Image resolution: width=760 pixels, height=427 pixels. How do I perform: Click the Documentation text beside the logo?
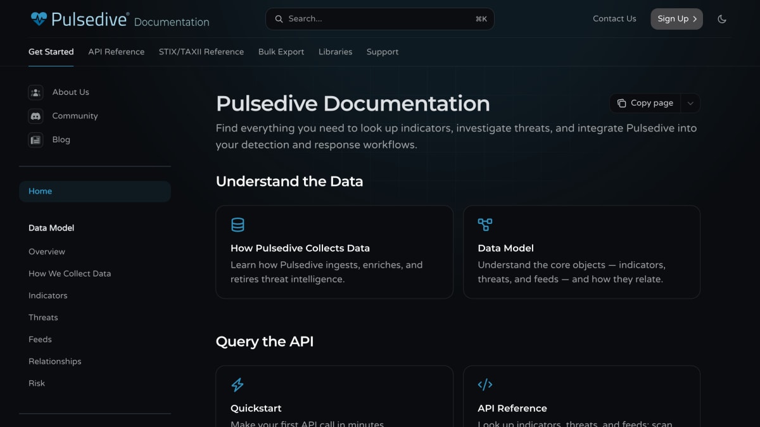click(172, 22)
